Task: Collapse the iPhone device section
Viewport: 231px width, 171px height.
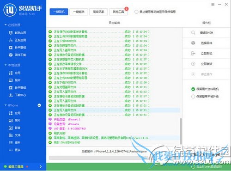Action: 6,105
